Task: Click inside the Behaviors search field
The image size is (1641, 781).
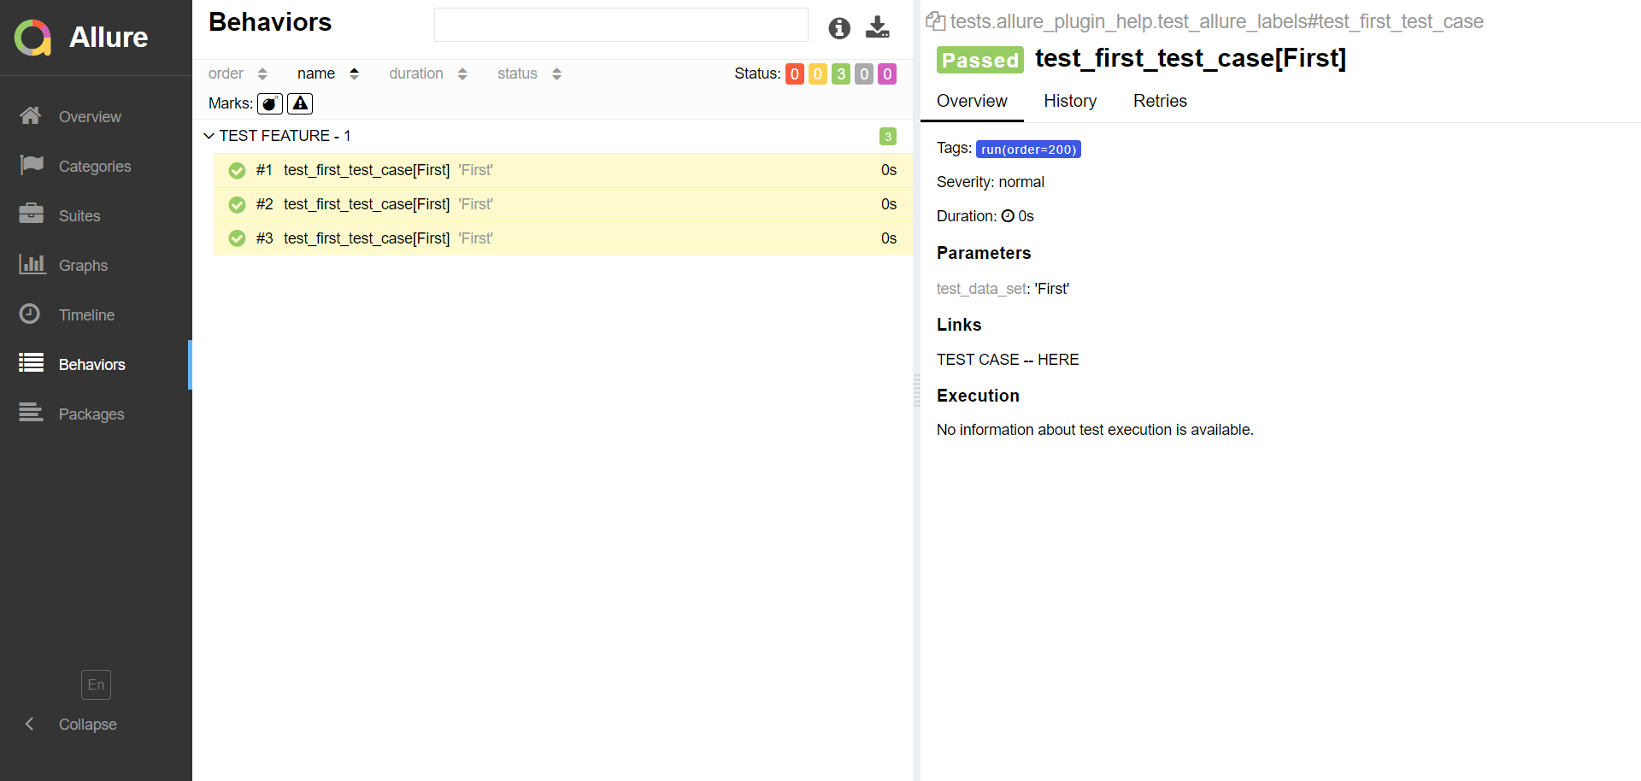Action: pos(621,25)
